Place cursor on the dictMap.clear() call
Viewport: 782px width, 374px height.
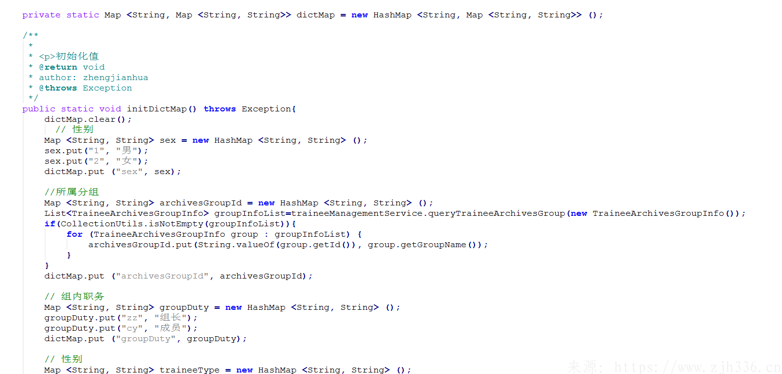click(87, 119)
